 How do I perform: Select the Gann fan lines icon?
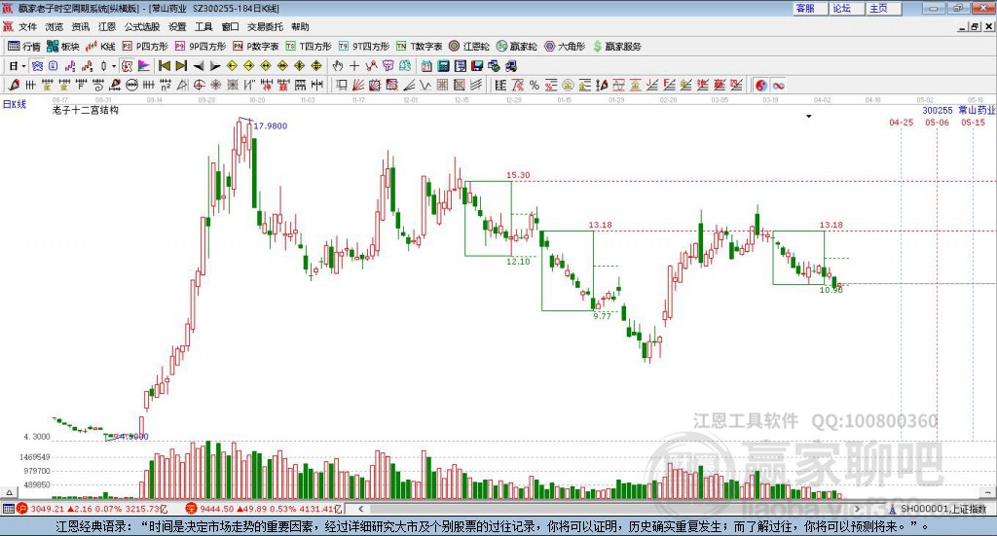(x=358, y=85)
